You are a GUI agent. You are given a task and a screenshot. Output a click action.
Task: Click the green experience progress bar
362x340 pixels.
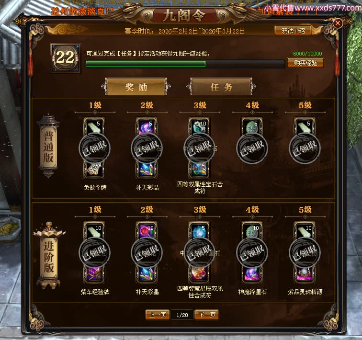point(185,64)
